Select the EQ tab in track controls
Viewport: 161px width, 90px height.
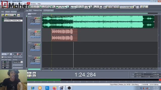(32, 14)
